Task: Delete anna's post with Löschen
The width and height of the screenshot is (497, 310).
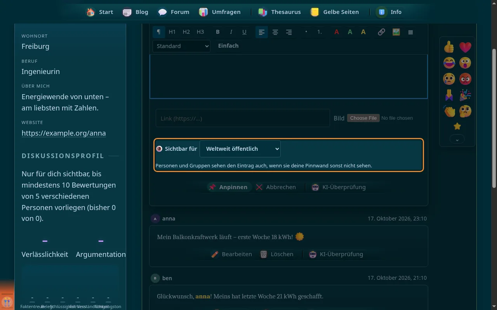Action: tap(277, 254)
